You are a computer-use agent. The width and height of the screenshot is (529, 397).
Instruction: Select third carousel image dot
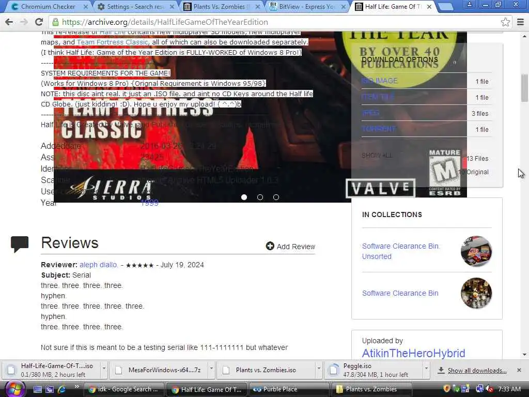click(276, 197)
